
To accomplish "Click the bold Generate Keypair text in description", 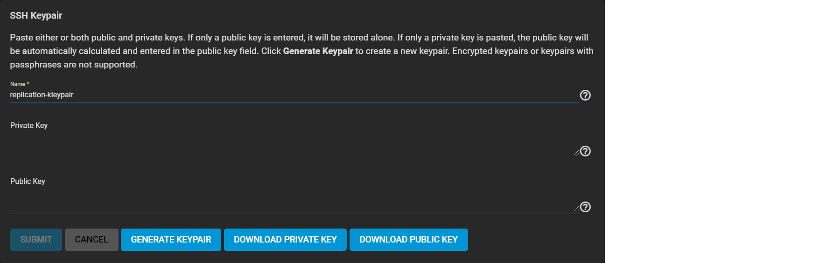I will tap(318, 51).
